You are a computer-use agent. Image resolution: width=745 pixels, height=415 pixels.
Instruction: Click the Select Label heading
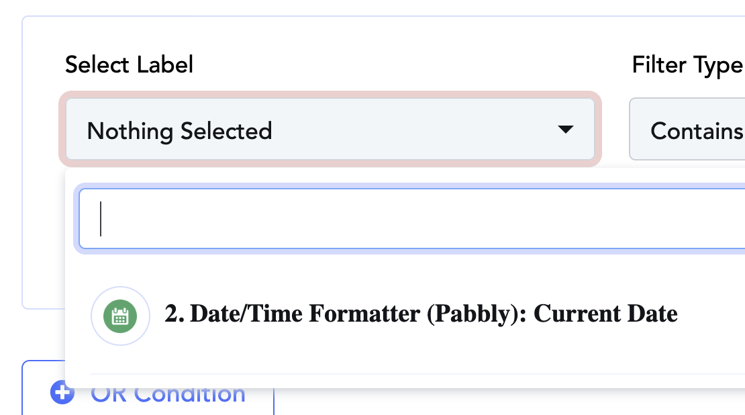130,64
